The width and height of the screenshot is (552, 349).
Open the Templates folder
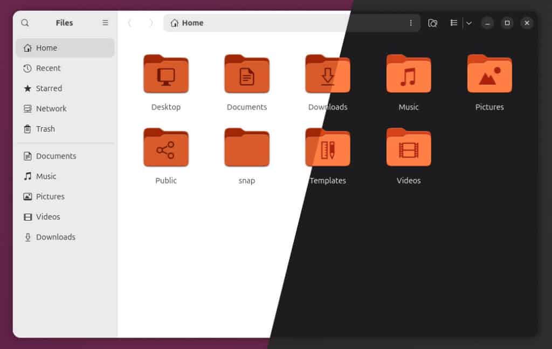click(x=327, y=154)
